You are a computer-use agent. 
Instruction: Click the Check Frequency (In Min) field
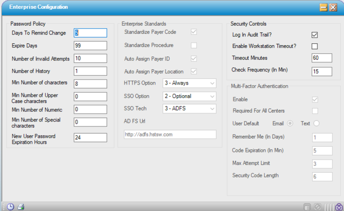coord(322,72)
